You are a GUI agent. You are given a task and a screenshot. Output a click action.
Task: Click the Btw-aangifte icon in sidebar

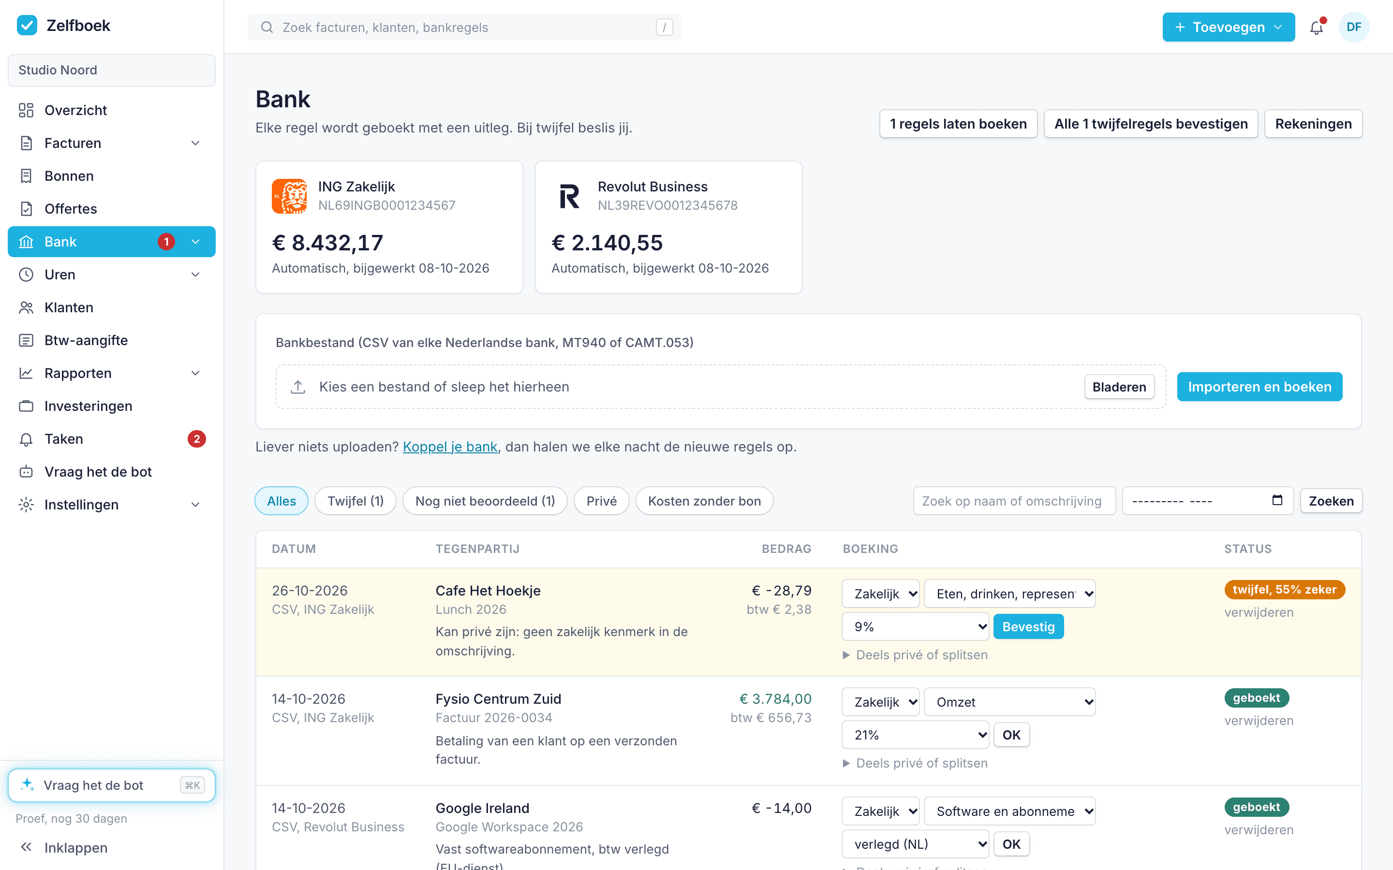click(x=26, y=340)
